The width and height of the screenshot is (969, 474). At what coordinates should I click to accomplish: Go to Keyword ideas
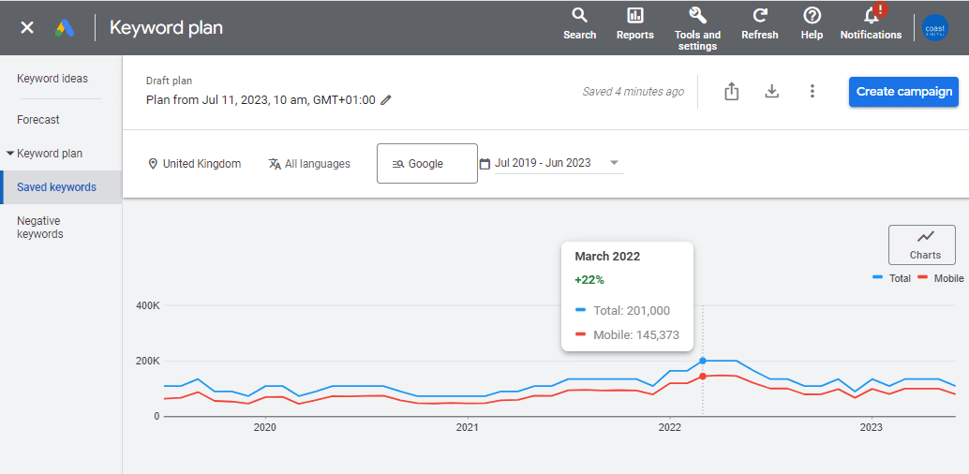(x=52, y=79)
